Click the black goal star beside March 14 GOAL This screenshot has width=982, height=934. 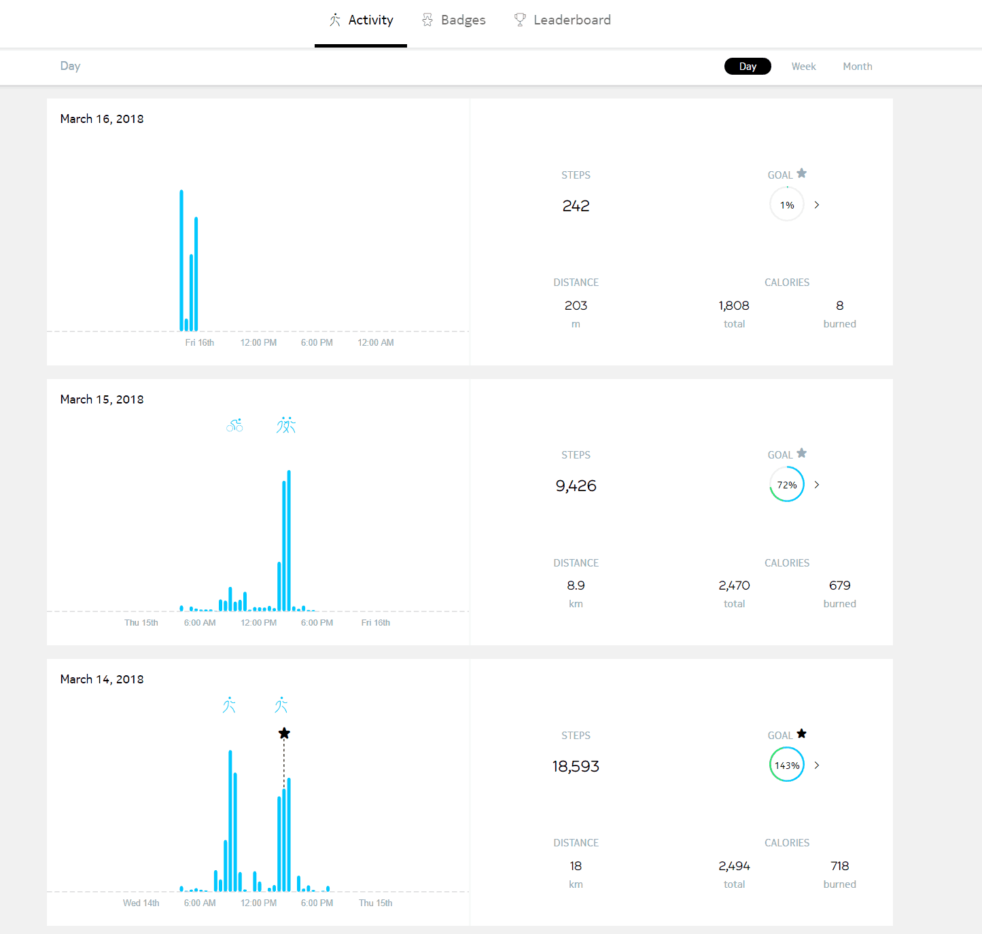click(802, 734)
